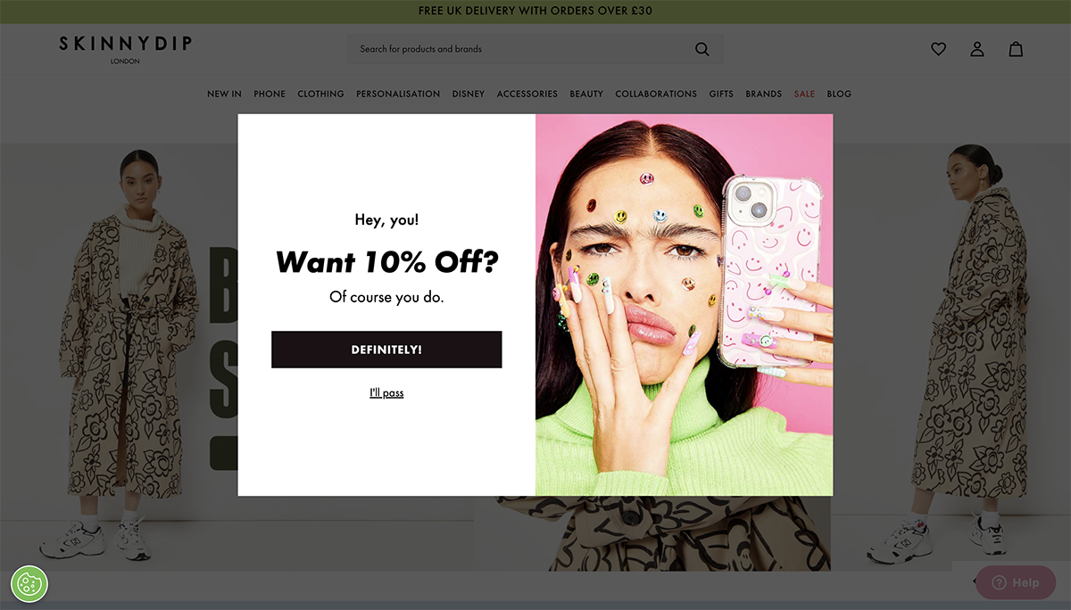This screenshot has height=610, width=1071.
Task: Open the PHONE menu
Action: 270,94
